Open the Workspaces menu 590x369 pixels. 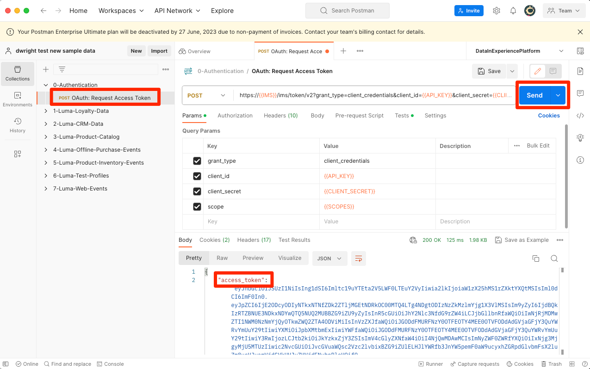(121, 11)
